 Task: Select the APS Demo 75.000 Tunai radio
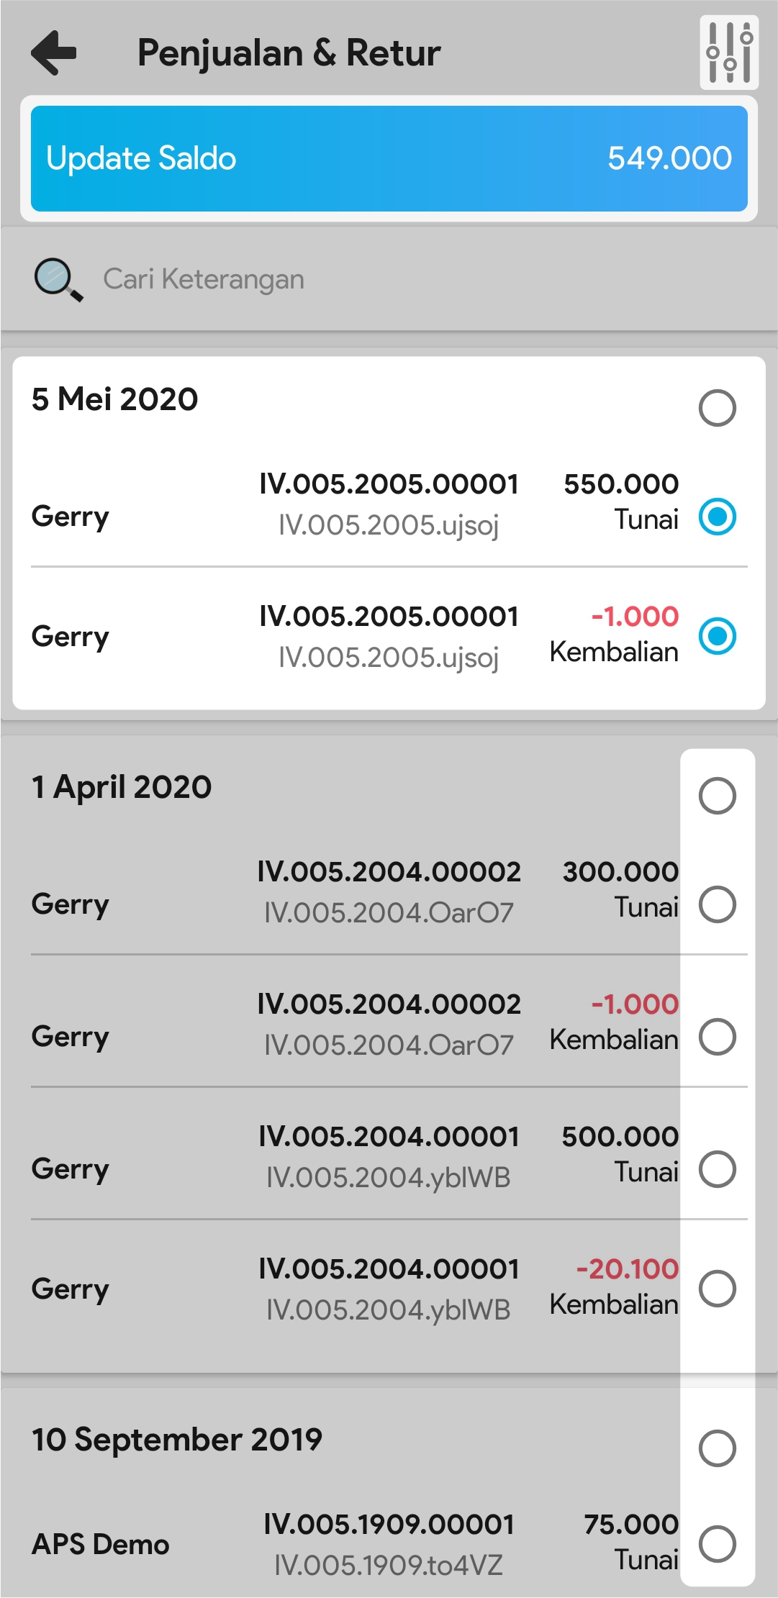(717, 1544)
